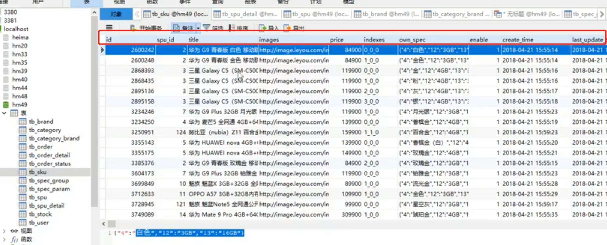Image resolution: width=607 pixels, height=245 pixels.
Task: Click the tb_brand table icon in tree
Action: pyautogui.click(x=23, y=122)
